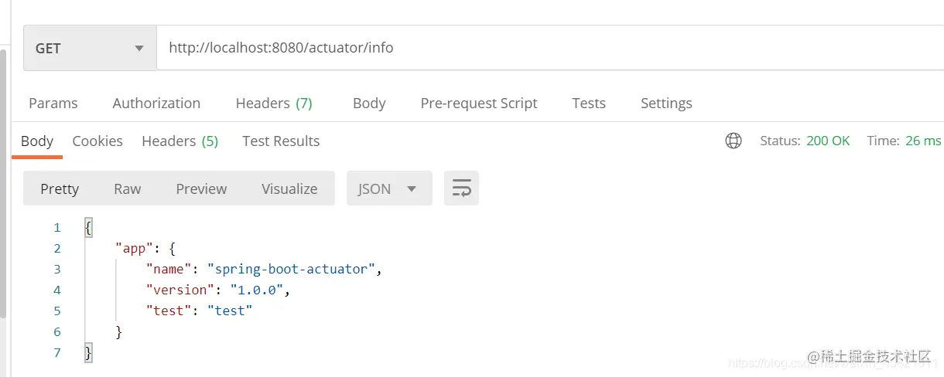
Task: Switch to the Params tab
Action: pyautogui.click(x=53, y=103)
